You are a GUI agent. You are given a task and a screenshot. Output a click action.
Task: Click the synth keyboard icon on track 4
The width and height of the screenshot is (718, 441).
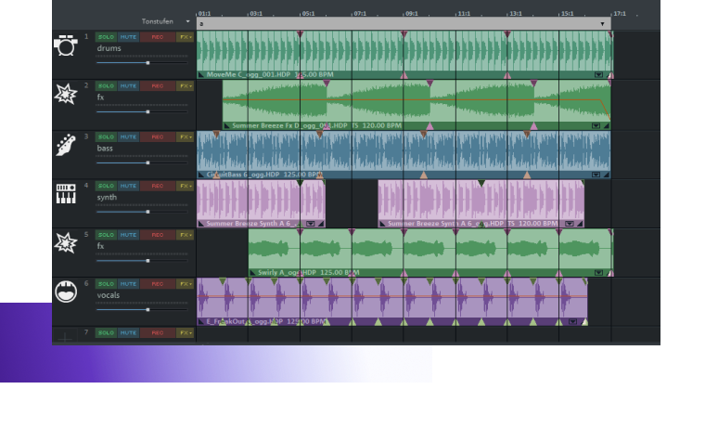click(66, 193)
